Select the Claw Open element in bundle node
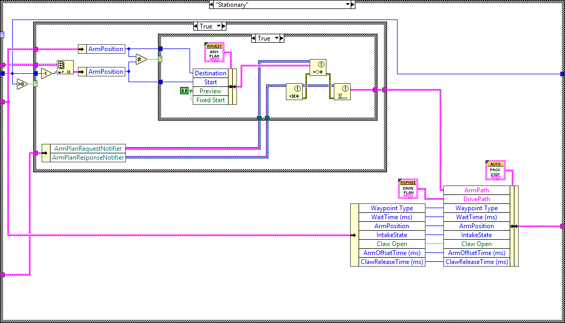Viewport: 565px width, 323px height. coord(477,243)
